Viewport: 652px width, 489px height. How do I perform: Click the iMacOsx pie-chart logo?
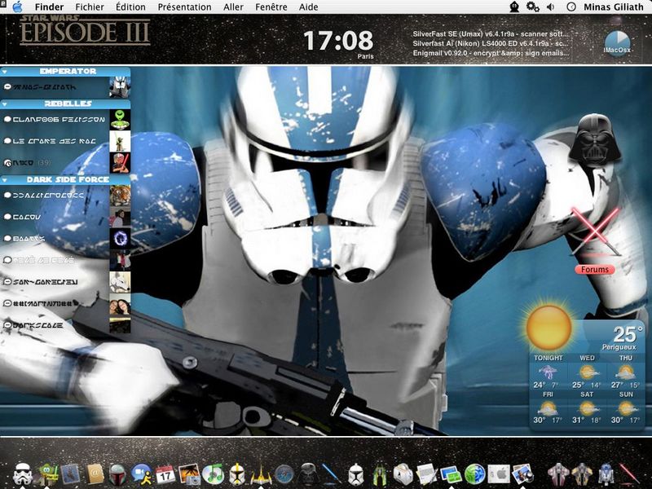(618, 44)
